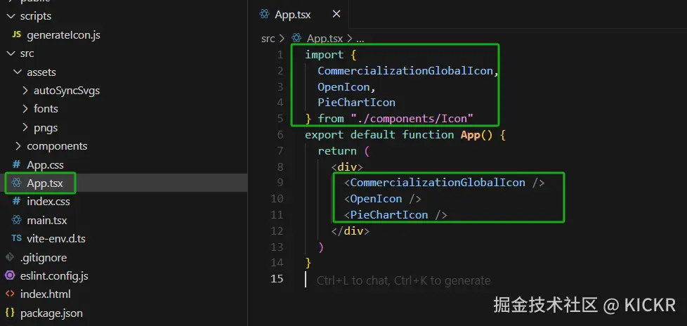Click line number 6 in the gutter
This screenshot has height=326, width=687.
pos(280,134)
